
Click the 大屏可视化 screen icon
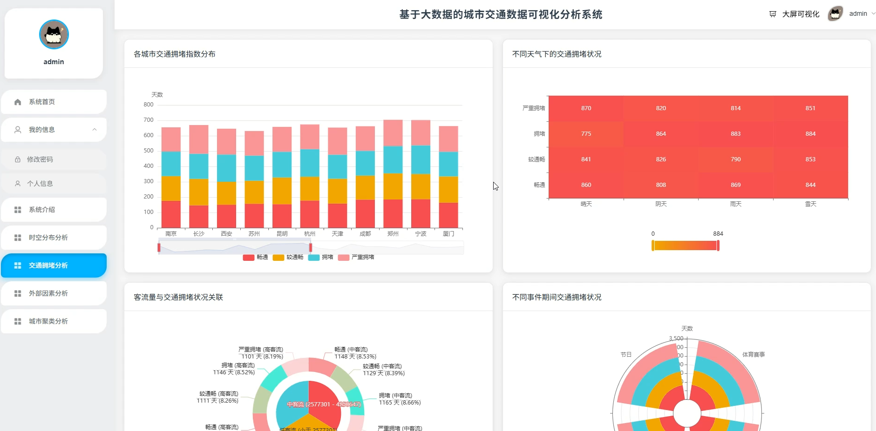773,14
